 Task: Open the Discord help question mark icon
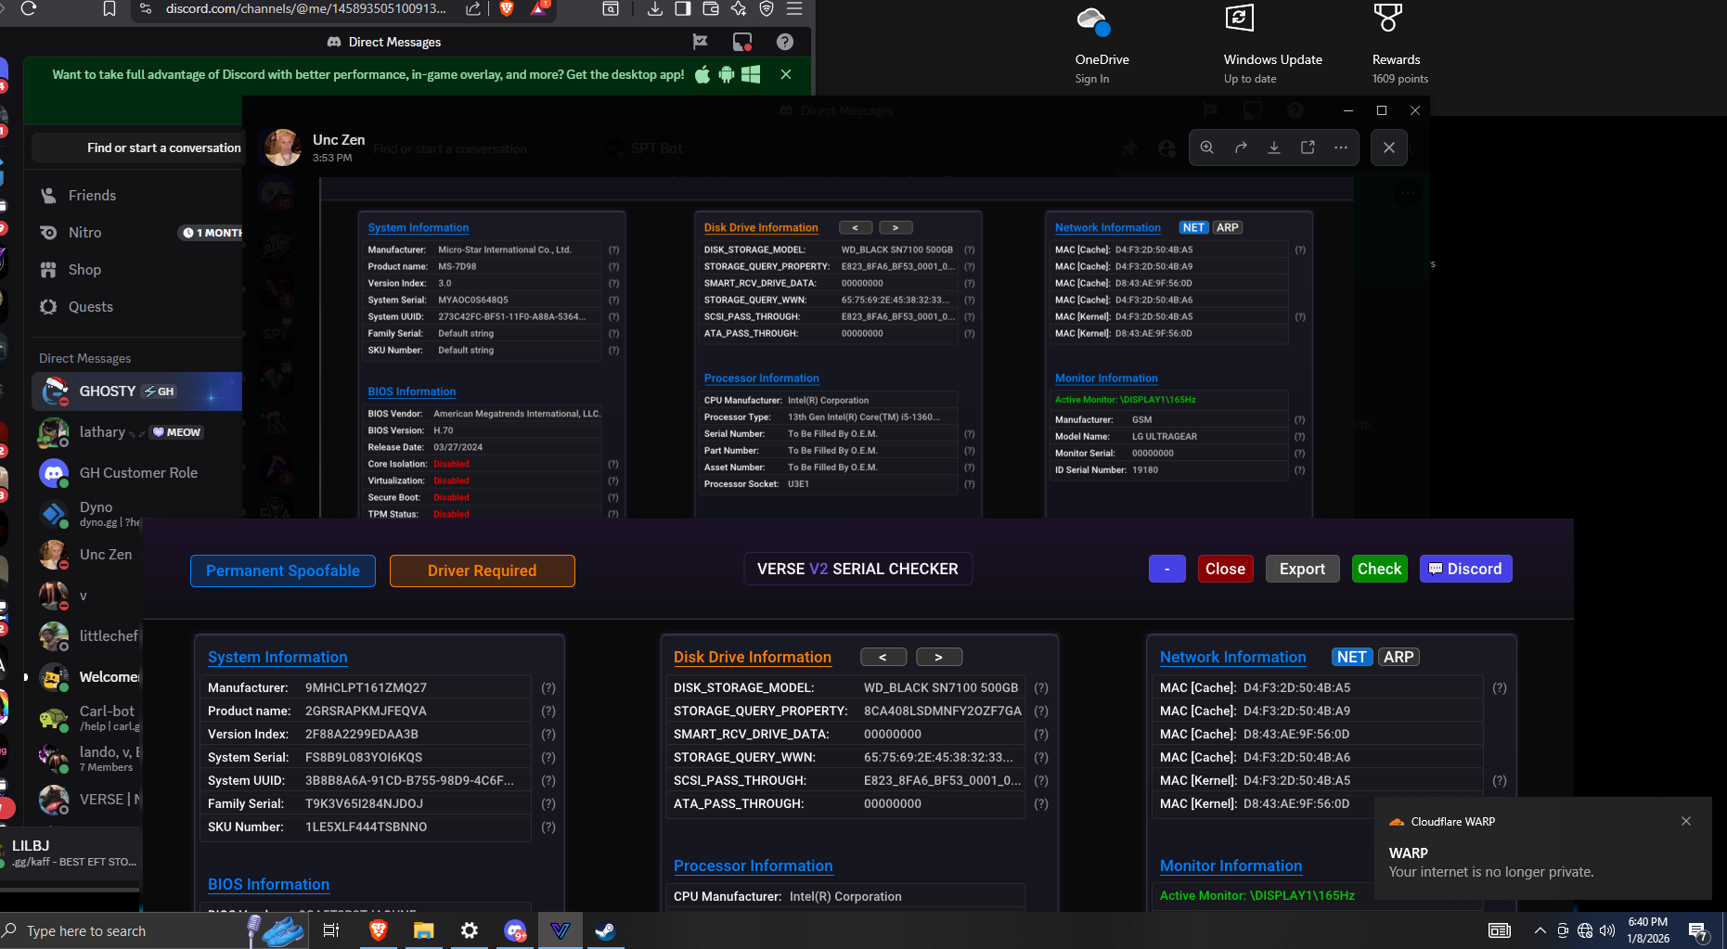click(785, 42)
